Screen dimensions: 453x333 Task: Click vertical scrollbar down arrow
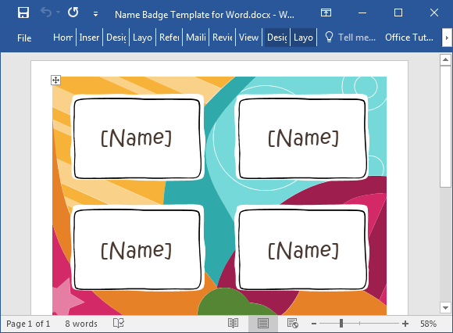pyautogui.click(x=445, y=307)
